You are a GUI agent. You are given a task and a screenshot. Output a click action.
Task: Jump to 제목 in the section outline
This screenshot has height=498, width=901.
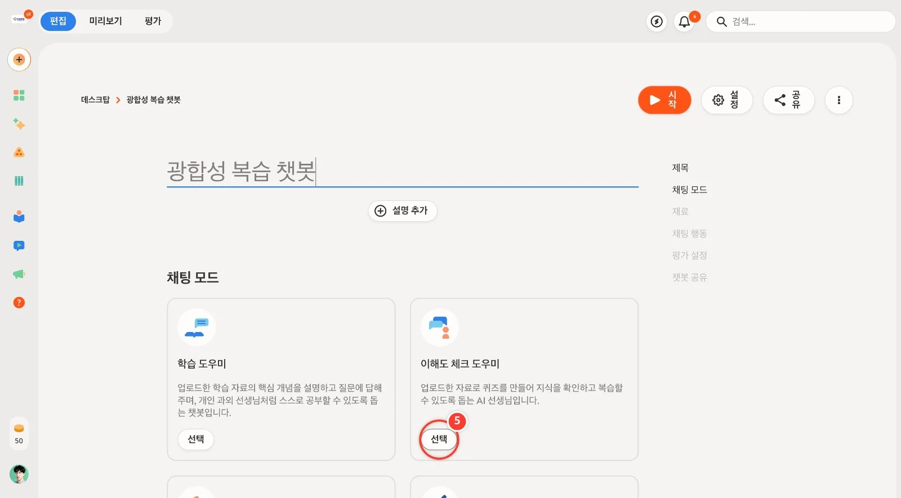[680, 168]
